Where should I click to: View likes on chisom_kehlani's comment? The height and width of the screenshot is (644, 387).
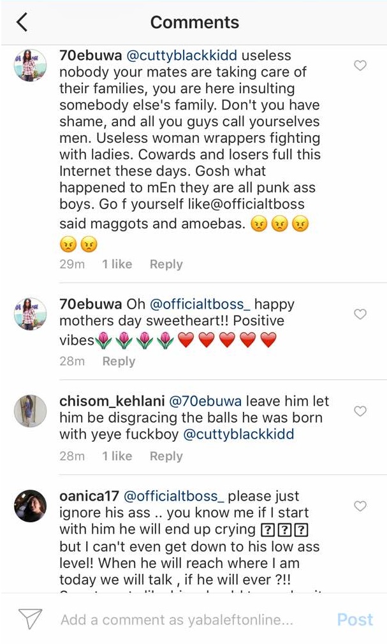pyautogui.click(x=117, y=456)
